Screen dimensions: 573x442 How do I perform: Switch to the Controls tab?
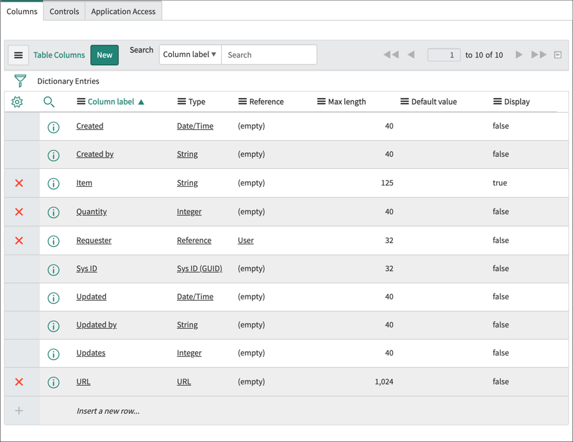pos(63,11)
